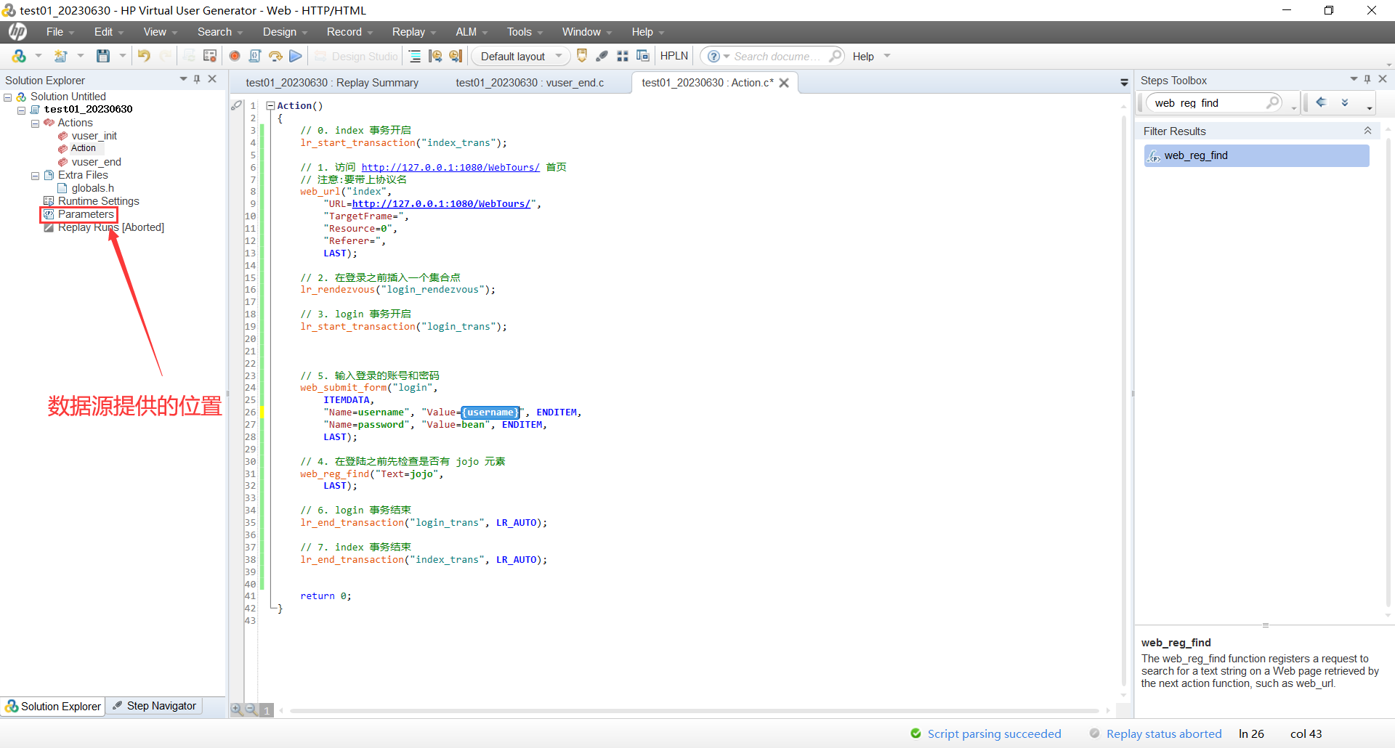Viewport: 1395px width, 748px height.
Task: Open the Steps Toolbox panel options arrow
Action: 1354,79
